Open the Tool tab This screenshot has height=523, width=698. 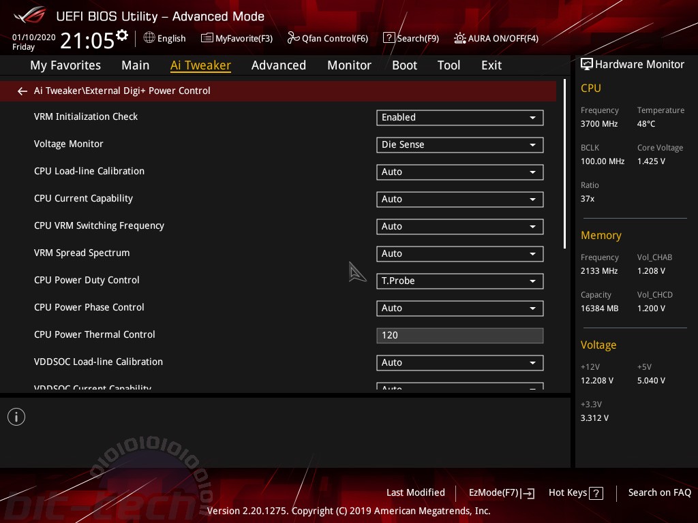pos(449,65)
